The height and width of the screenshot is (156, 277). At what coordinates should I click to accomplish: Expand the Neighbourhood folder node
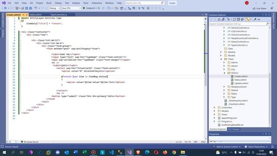pos(224,87)
